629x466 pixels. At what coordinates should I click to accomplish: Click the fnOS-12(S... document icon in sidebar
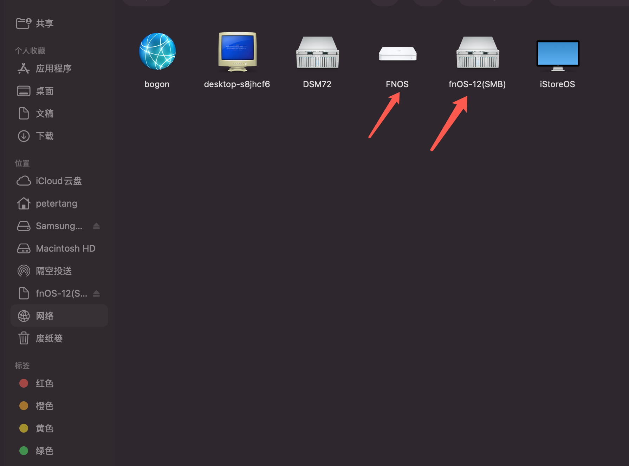pyautogui.click(x=24, y=293)
